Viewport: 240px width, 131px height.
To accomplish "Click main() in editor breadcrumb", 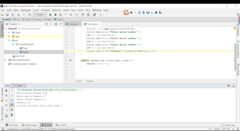I will tap(90, 81).
